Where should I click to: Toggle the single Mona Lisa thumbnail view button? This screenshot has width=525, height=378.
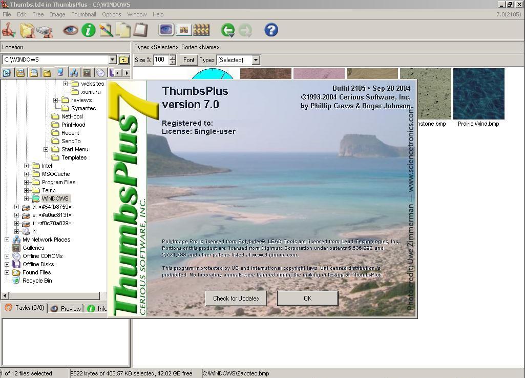point(183,30)
